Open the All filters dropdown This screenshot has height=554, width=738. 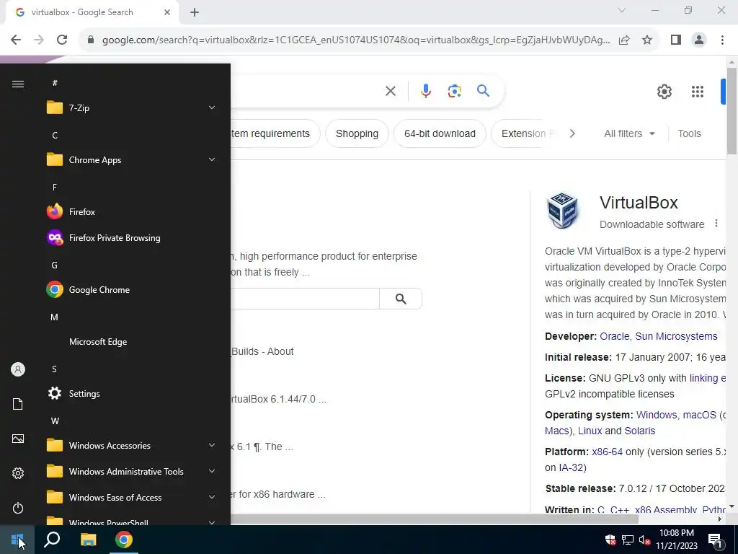pos(629,133)
